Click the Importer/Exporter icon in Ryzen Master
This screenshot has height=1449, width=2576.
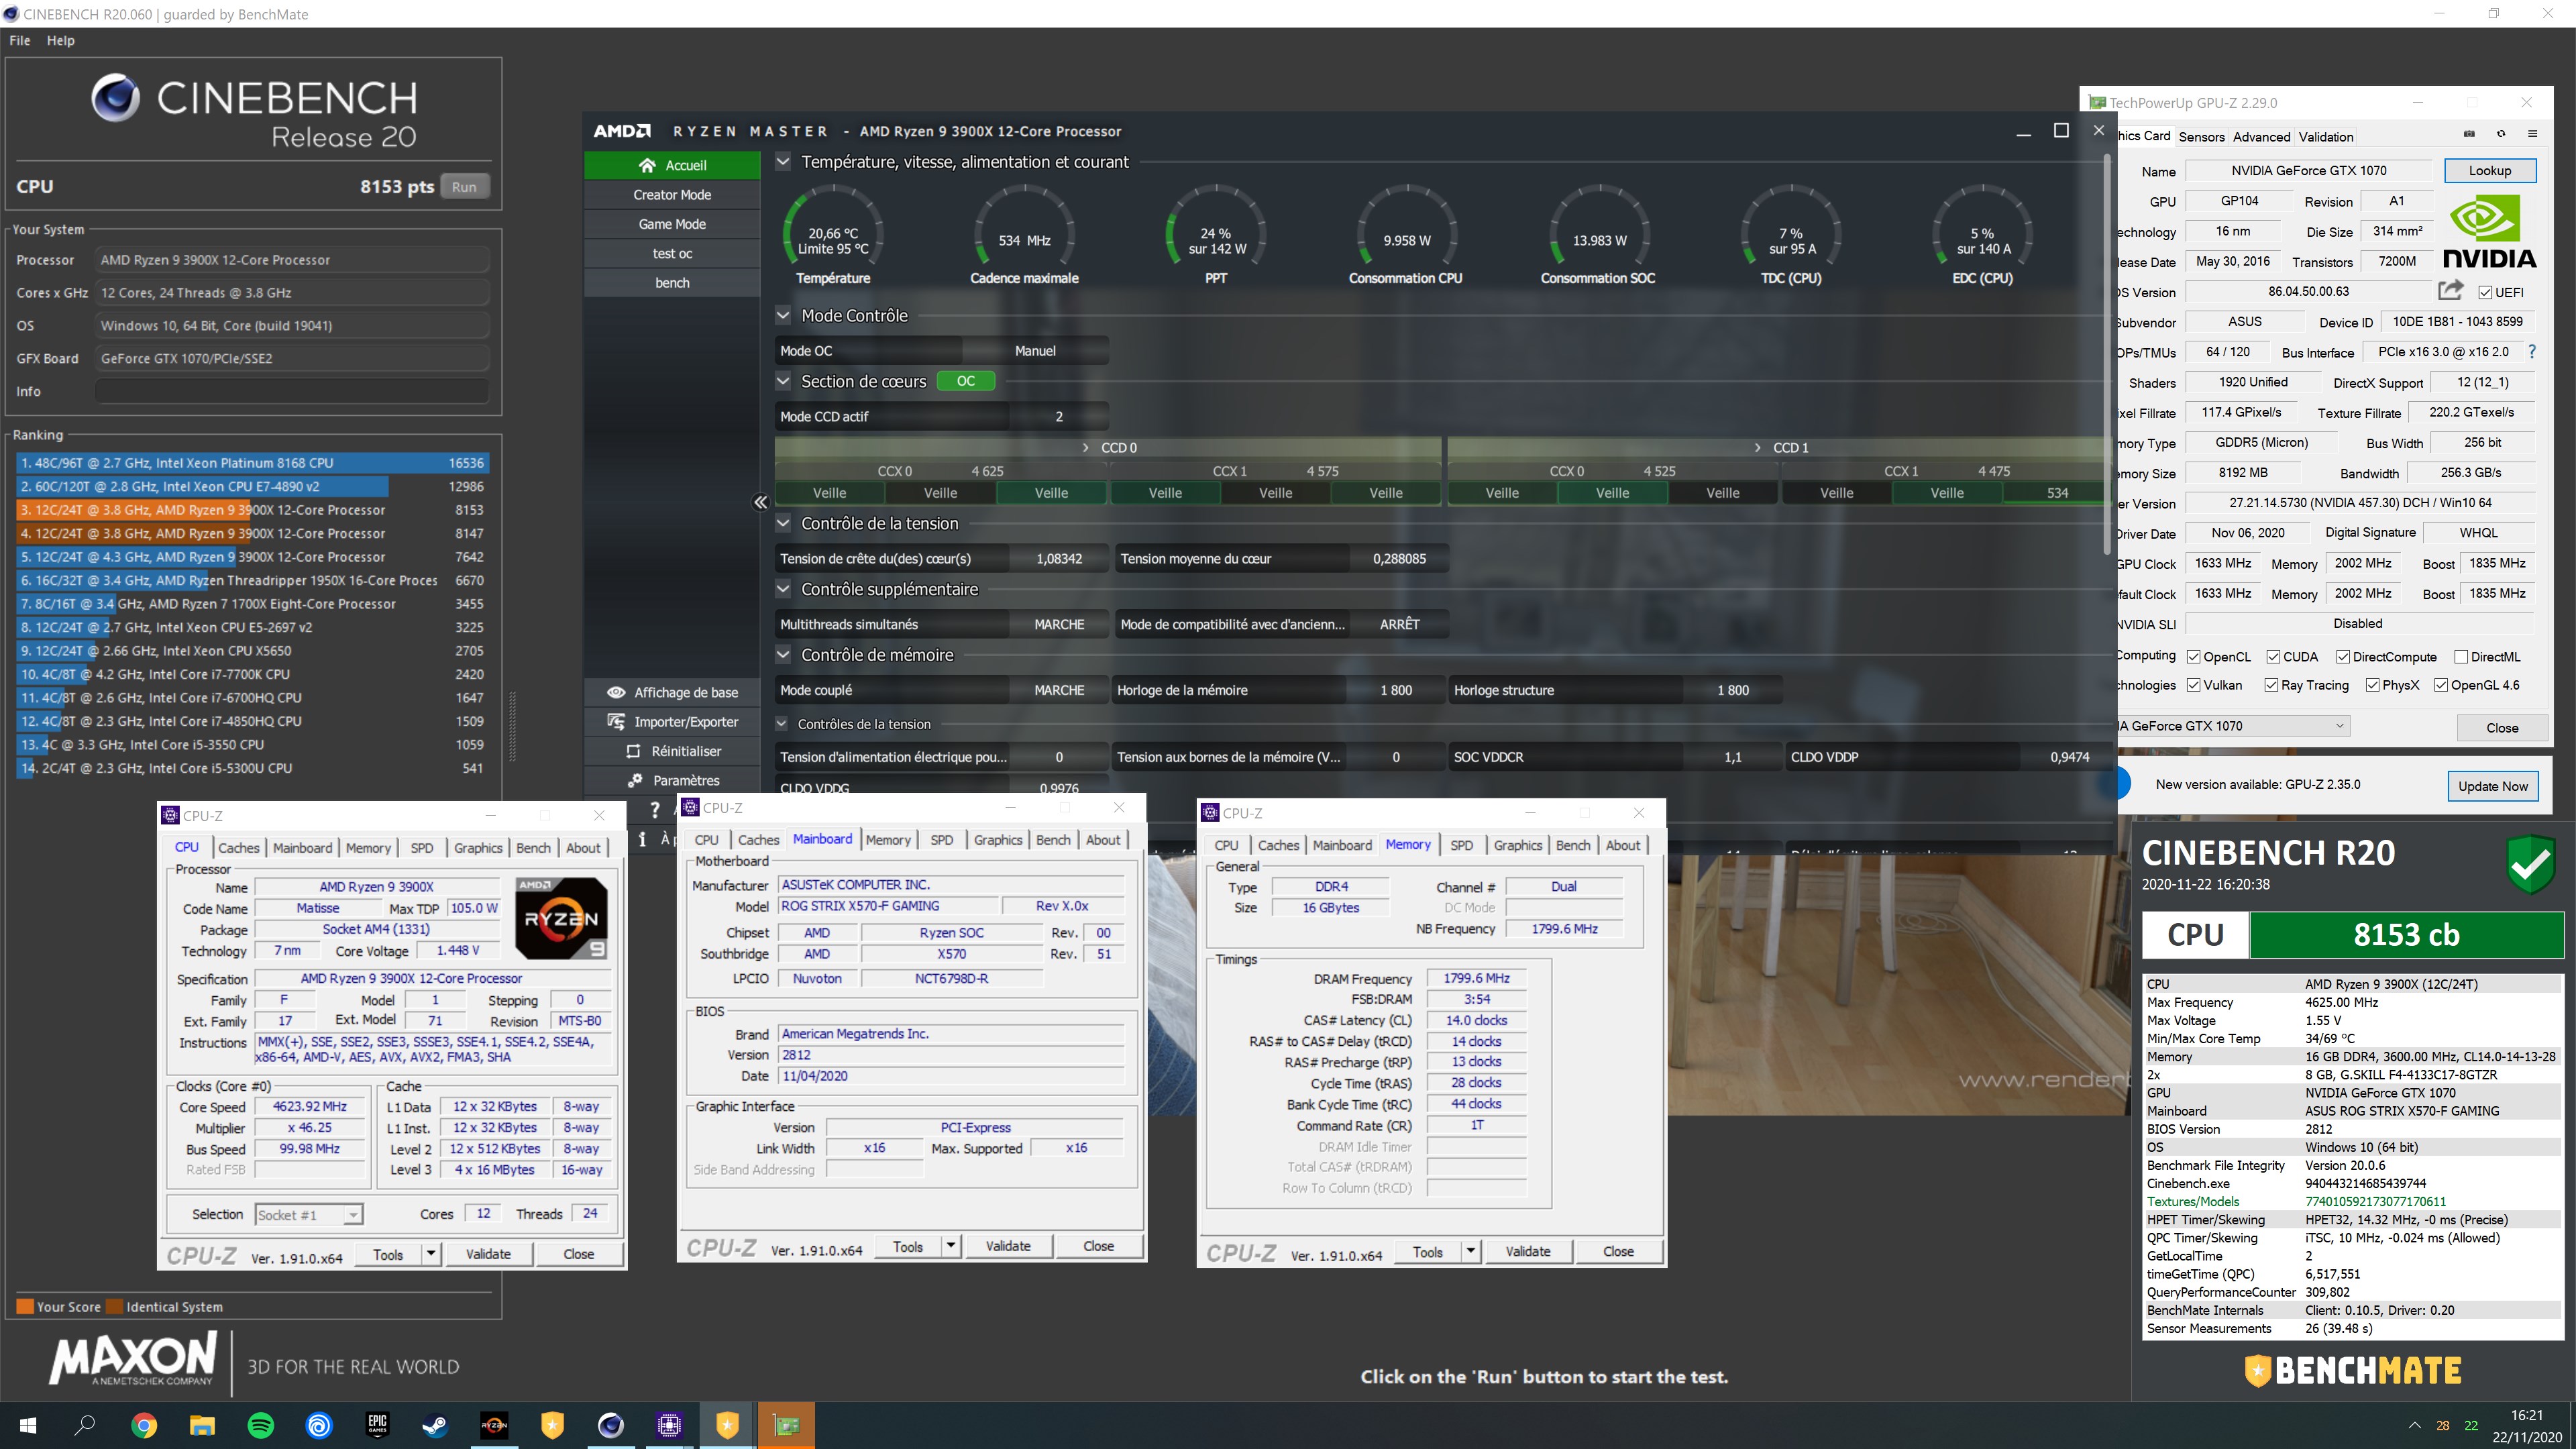tap(616, 721)
